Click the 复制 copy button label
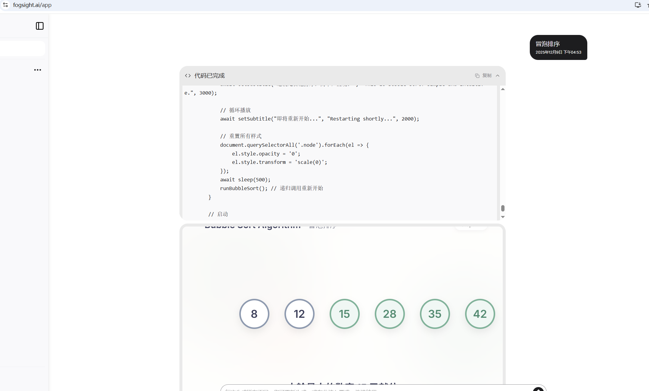Screen dimensions: 649x391 pos(487,76)
